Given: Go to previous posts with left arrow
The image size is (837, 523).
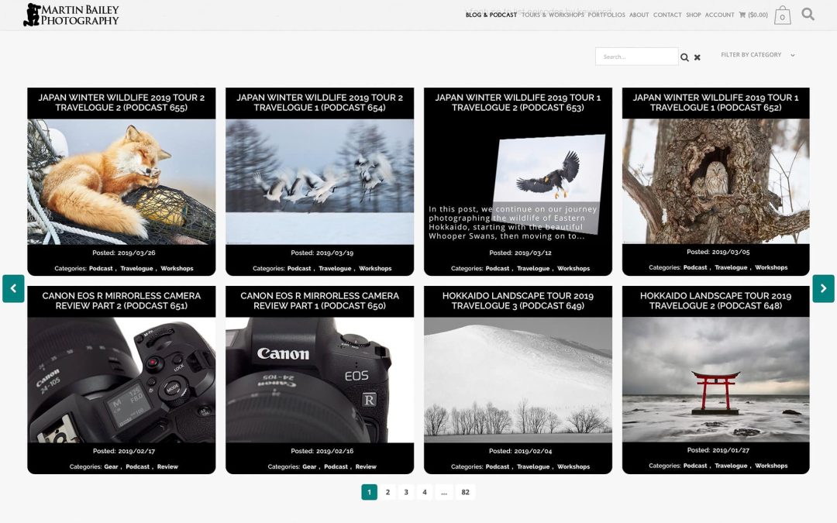Looking at the screenshot, I should pyautogui.click(x=13, y=288).
